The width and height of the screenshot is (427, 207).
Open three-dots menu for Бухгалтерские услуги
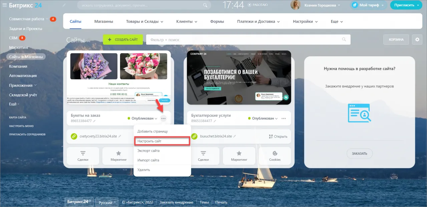(284, 118)
